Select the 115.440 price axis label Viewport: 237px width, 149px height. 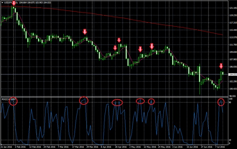coord(233,30)
